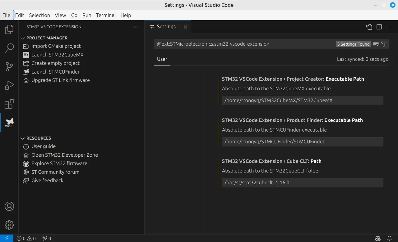398x242 pixels.
Task: Open the Selection menu
Action: 39,15
